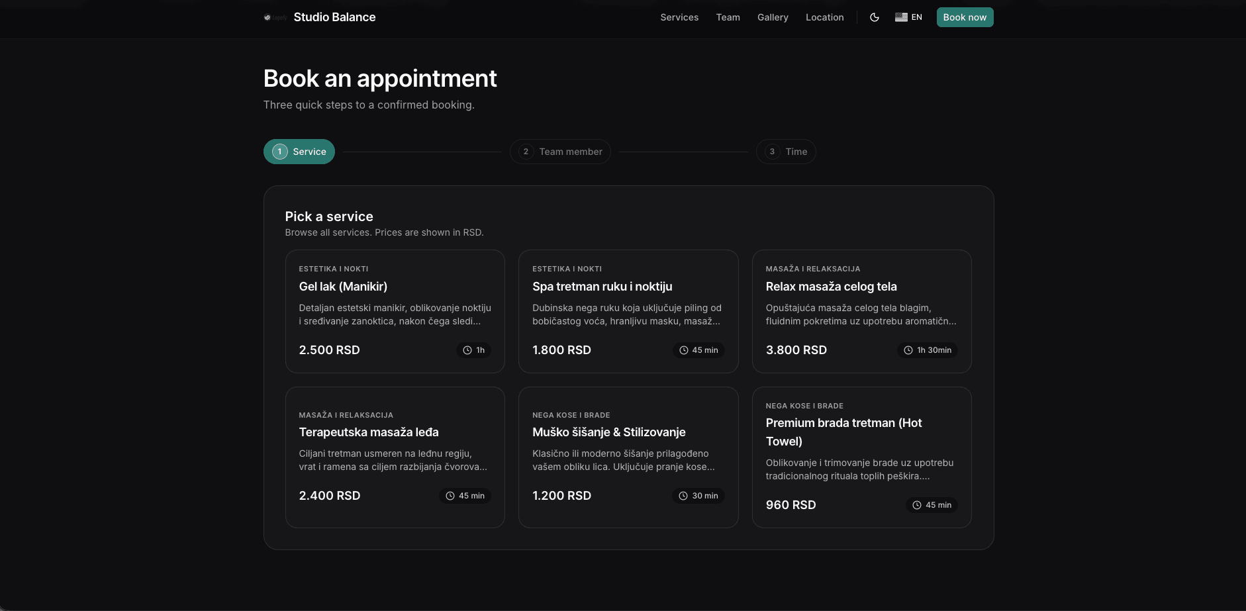Click the 2.500 RSD price
Viewport: 1246px width, 611px height.
(329, 350)
